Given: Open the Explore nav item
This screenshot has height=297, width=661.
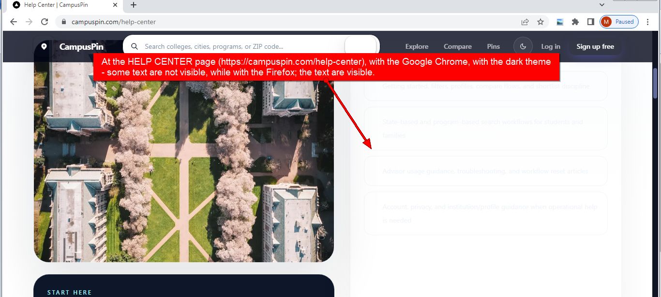Looking at the screenshot, I should pyautogui.click(x=417, y=46).
